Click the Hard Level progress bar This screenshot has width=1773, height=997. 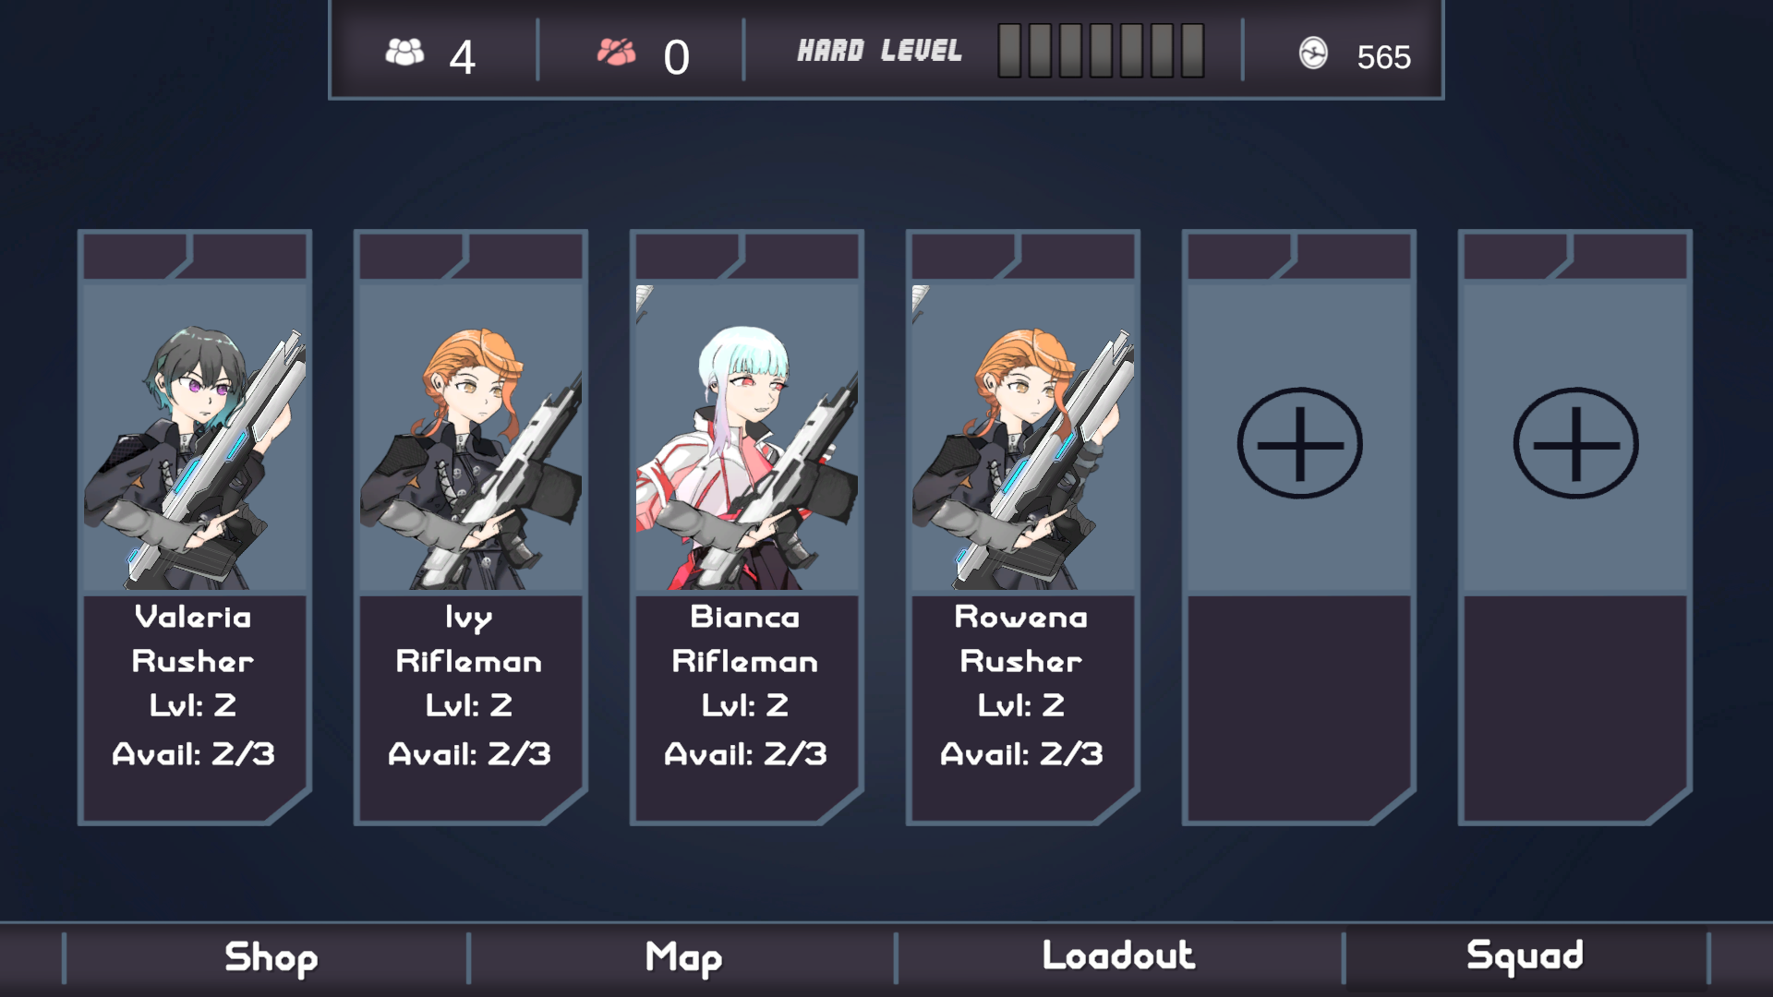point(1101,51)
